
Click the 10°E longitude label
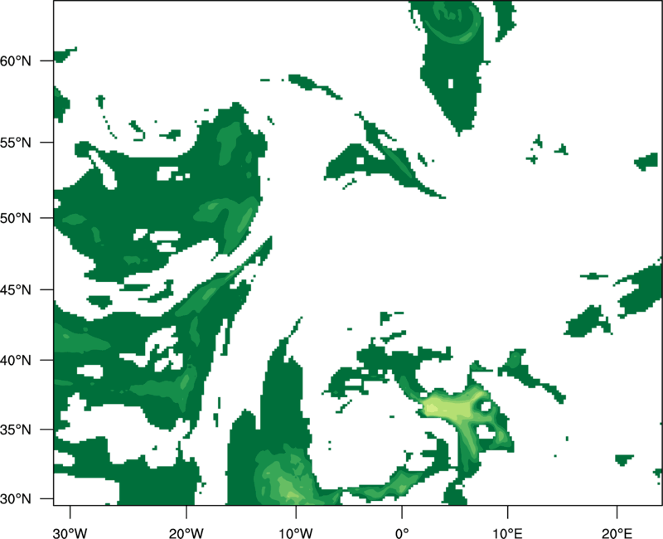click(507, 533)
